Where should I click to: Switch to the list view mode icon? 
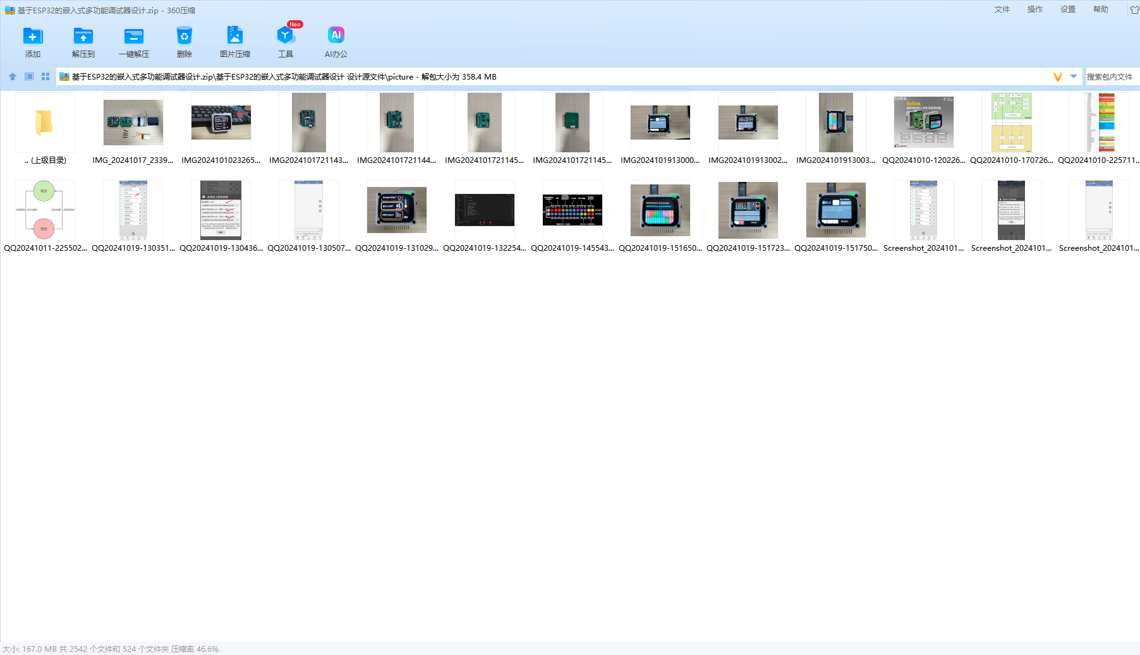coord(29,76)
